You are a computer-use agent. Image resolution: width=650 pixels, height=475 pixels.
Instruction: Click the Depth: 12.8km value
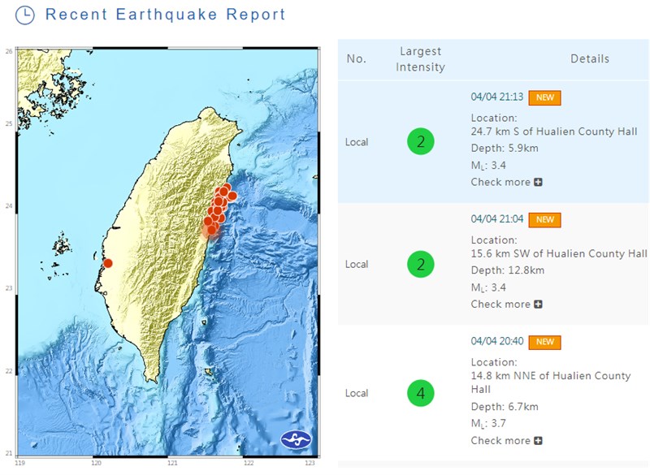point(507,270)
